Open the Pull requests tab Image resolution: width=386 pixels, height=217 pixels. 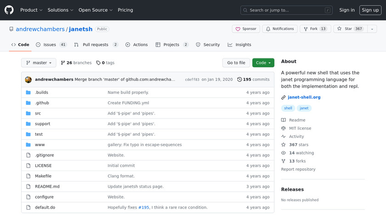coord(96,45)
